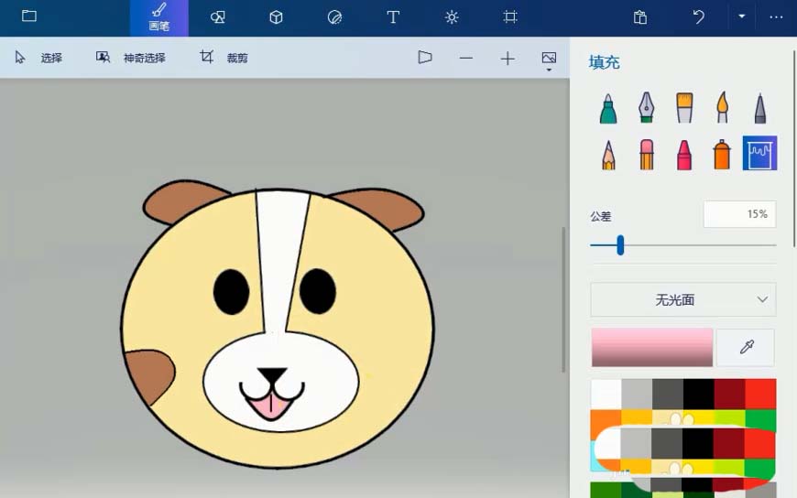Choose the light gray color swatch
This screenshot has width=797, height=498.
click(637, 395)
